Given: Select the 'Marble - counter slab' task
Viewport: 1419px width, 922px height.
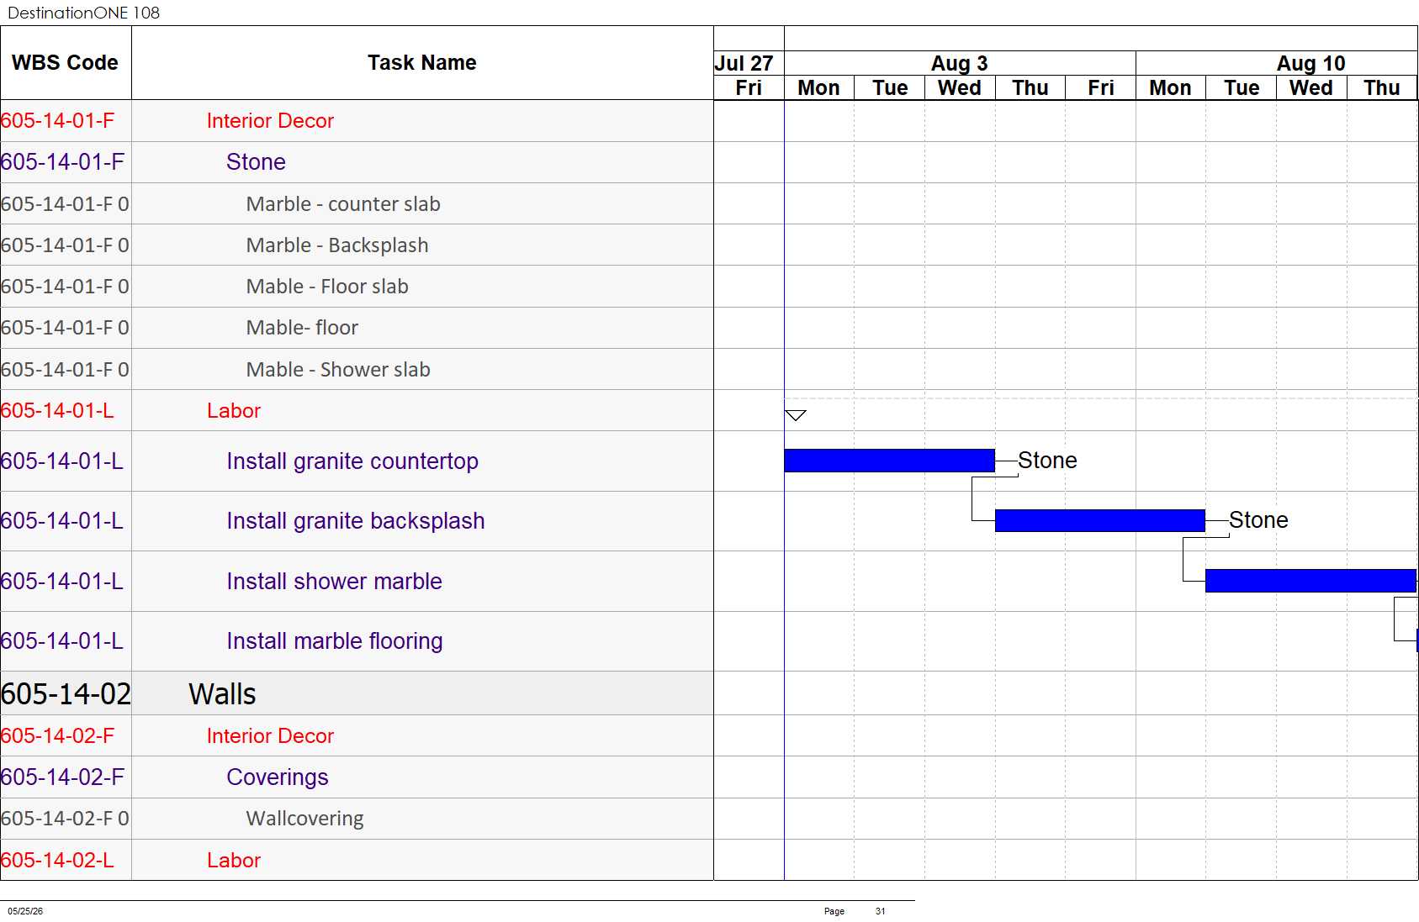Looking at the screenshot, I should click(x=343, y=204).
